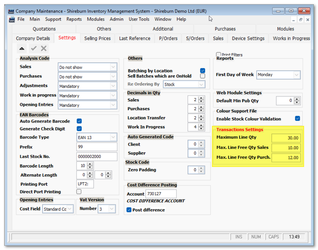Open the Support menu

[53, 19]
